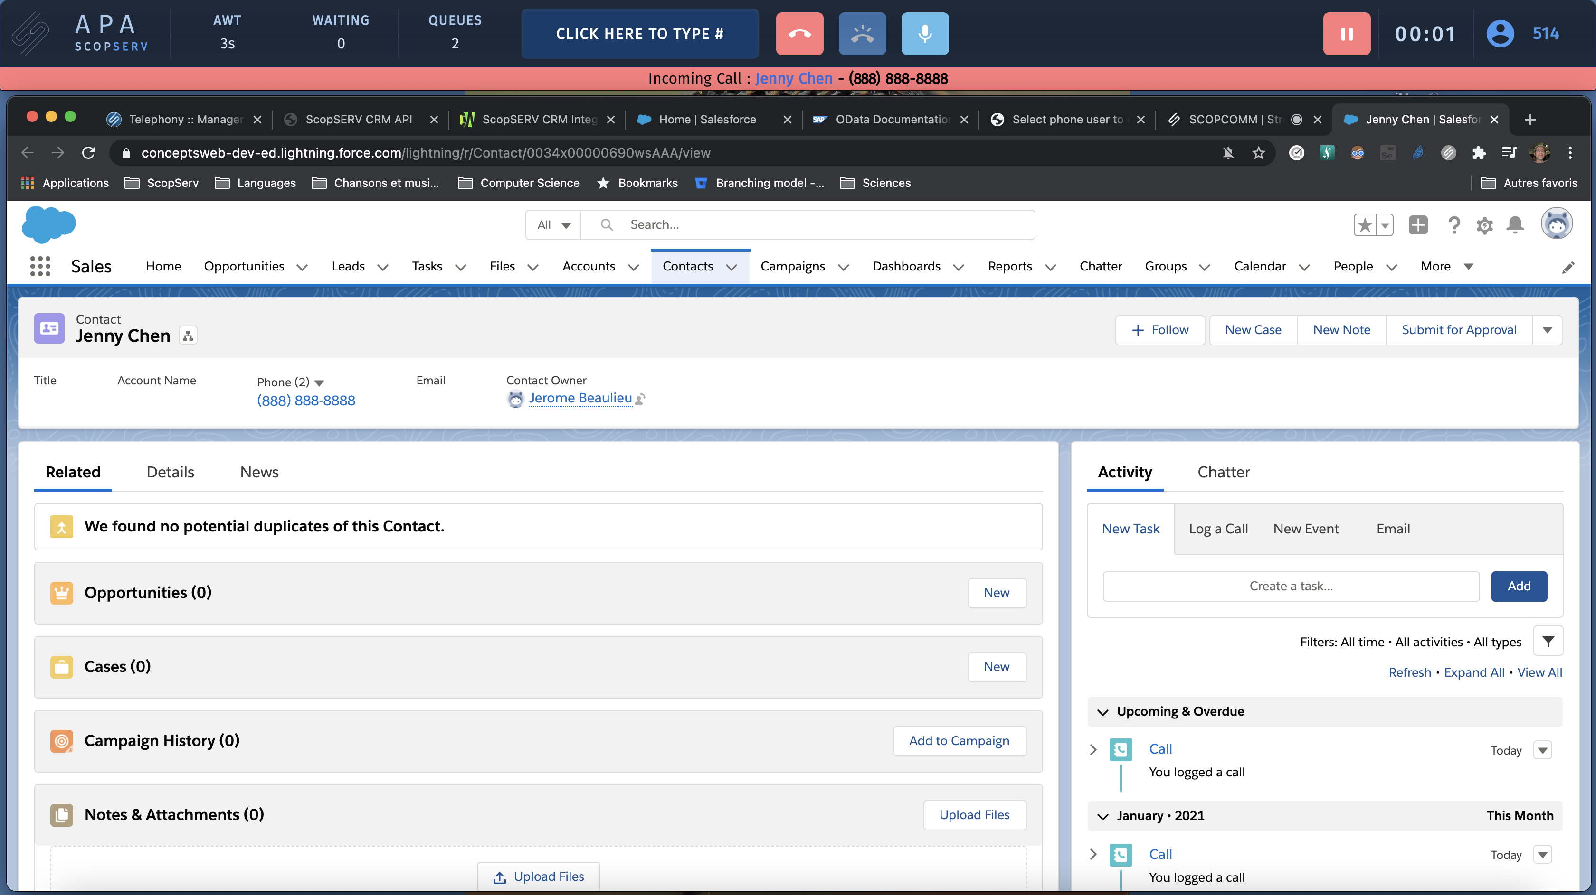The width and height of the screenshot is (1596, 895).
Task: Click the phone number (888) 888-8888 link
Action: pyautogui.click(x=306, y=401)
